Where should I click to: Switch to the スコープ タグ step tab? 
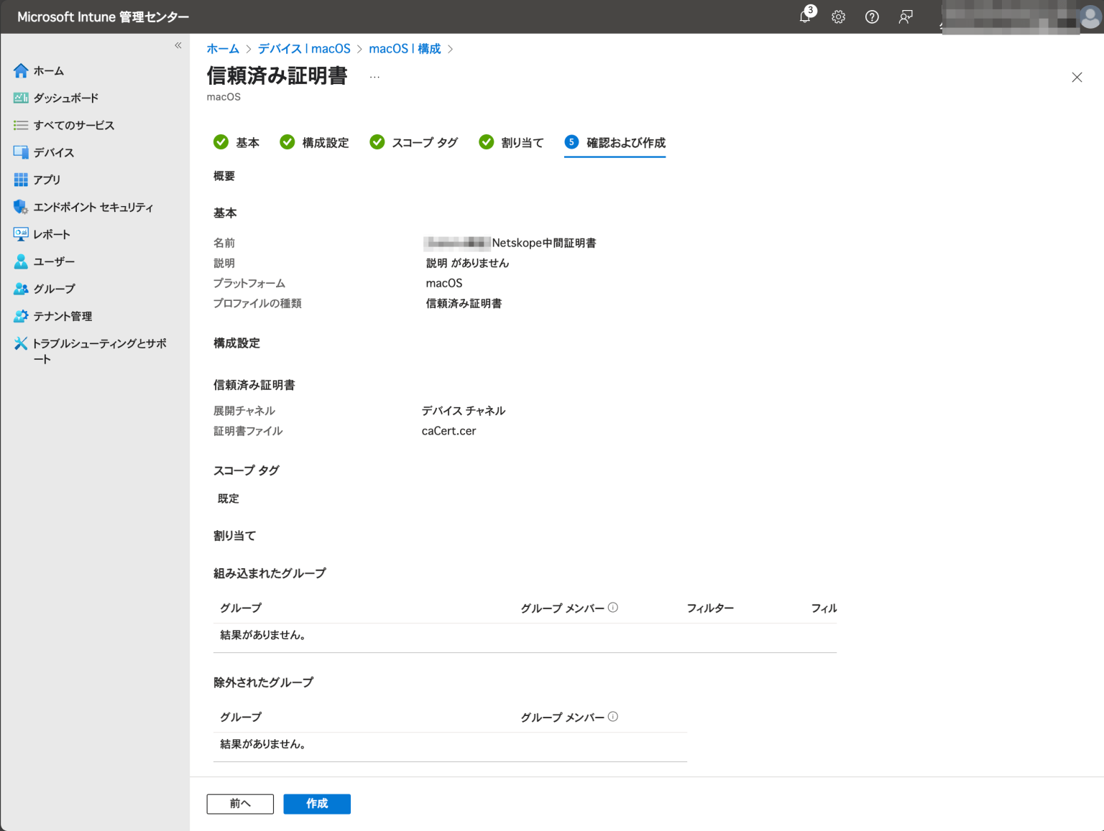425,142
